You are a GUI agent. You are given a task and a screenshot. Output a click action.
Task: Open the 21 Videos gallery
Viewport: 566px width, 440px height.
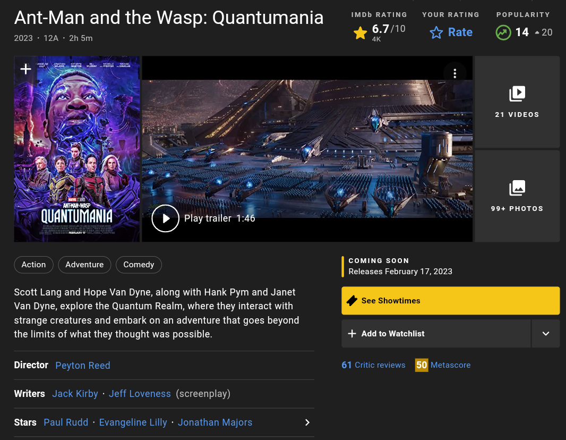click(517, 102)
